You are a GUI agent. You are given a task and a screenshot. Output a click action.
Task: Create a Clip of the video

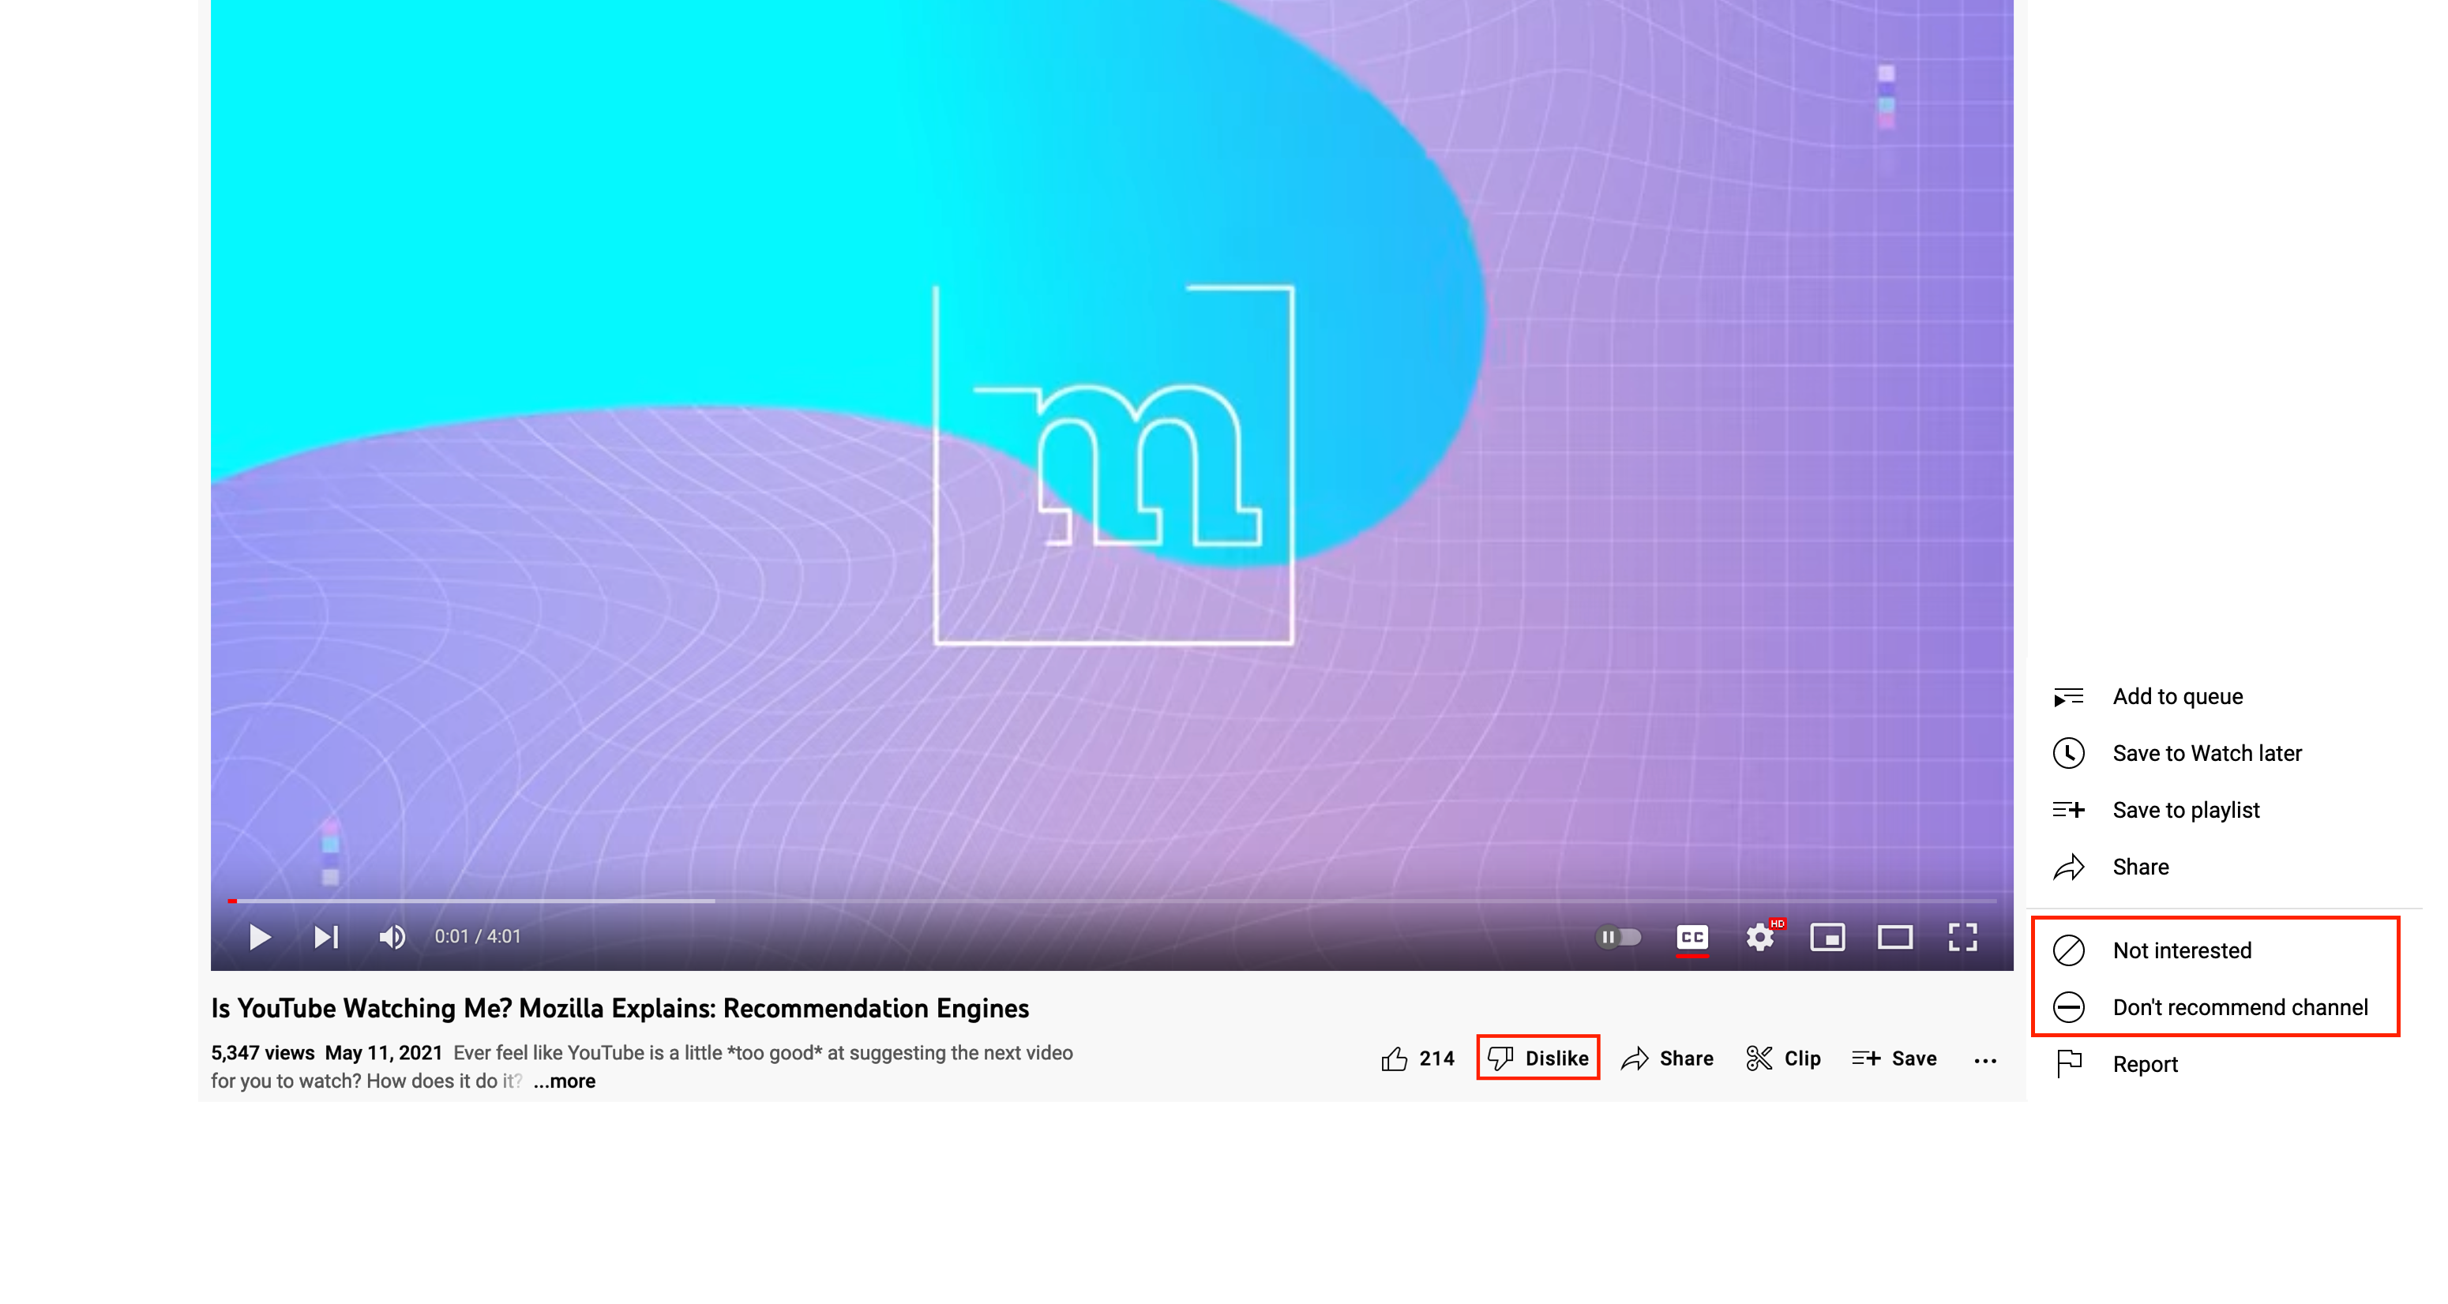(x=1783, y=1058)
